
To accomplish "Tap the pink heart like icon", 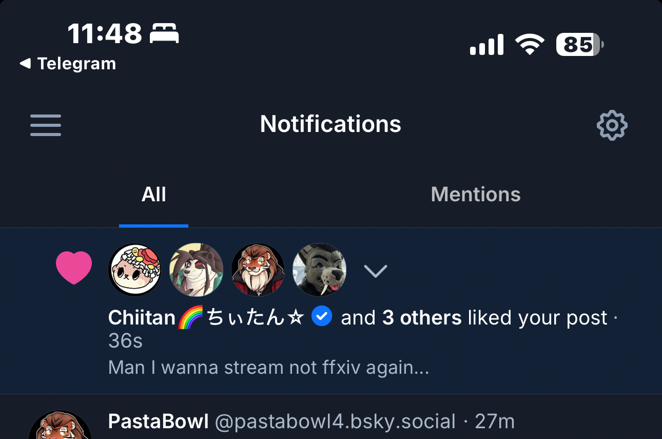I will tap(74, 268).
